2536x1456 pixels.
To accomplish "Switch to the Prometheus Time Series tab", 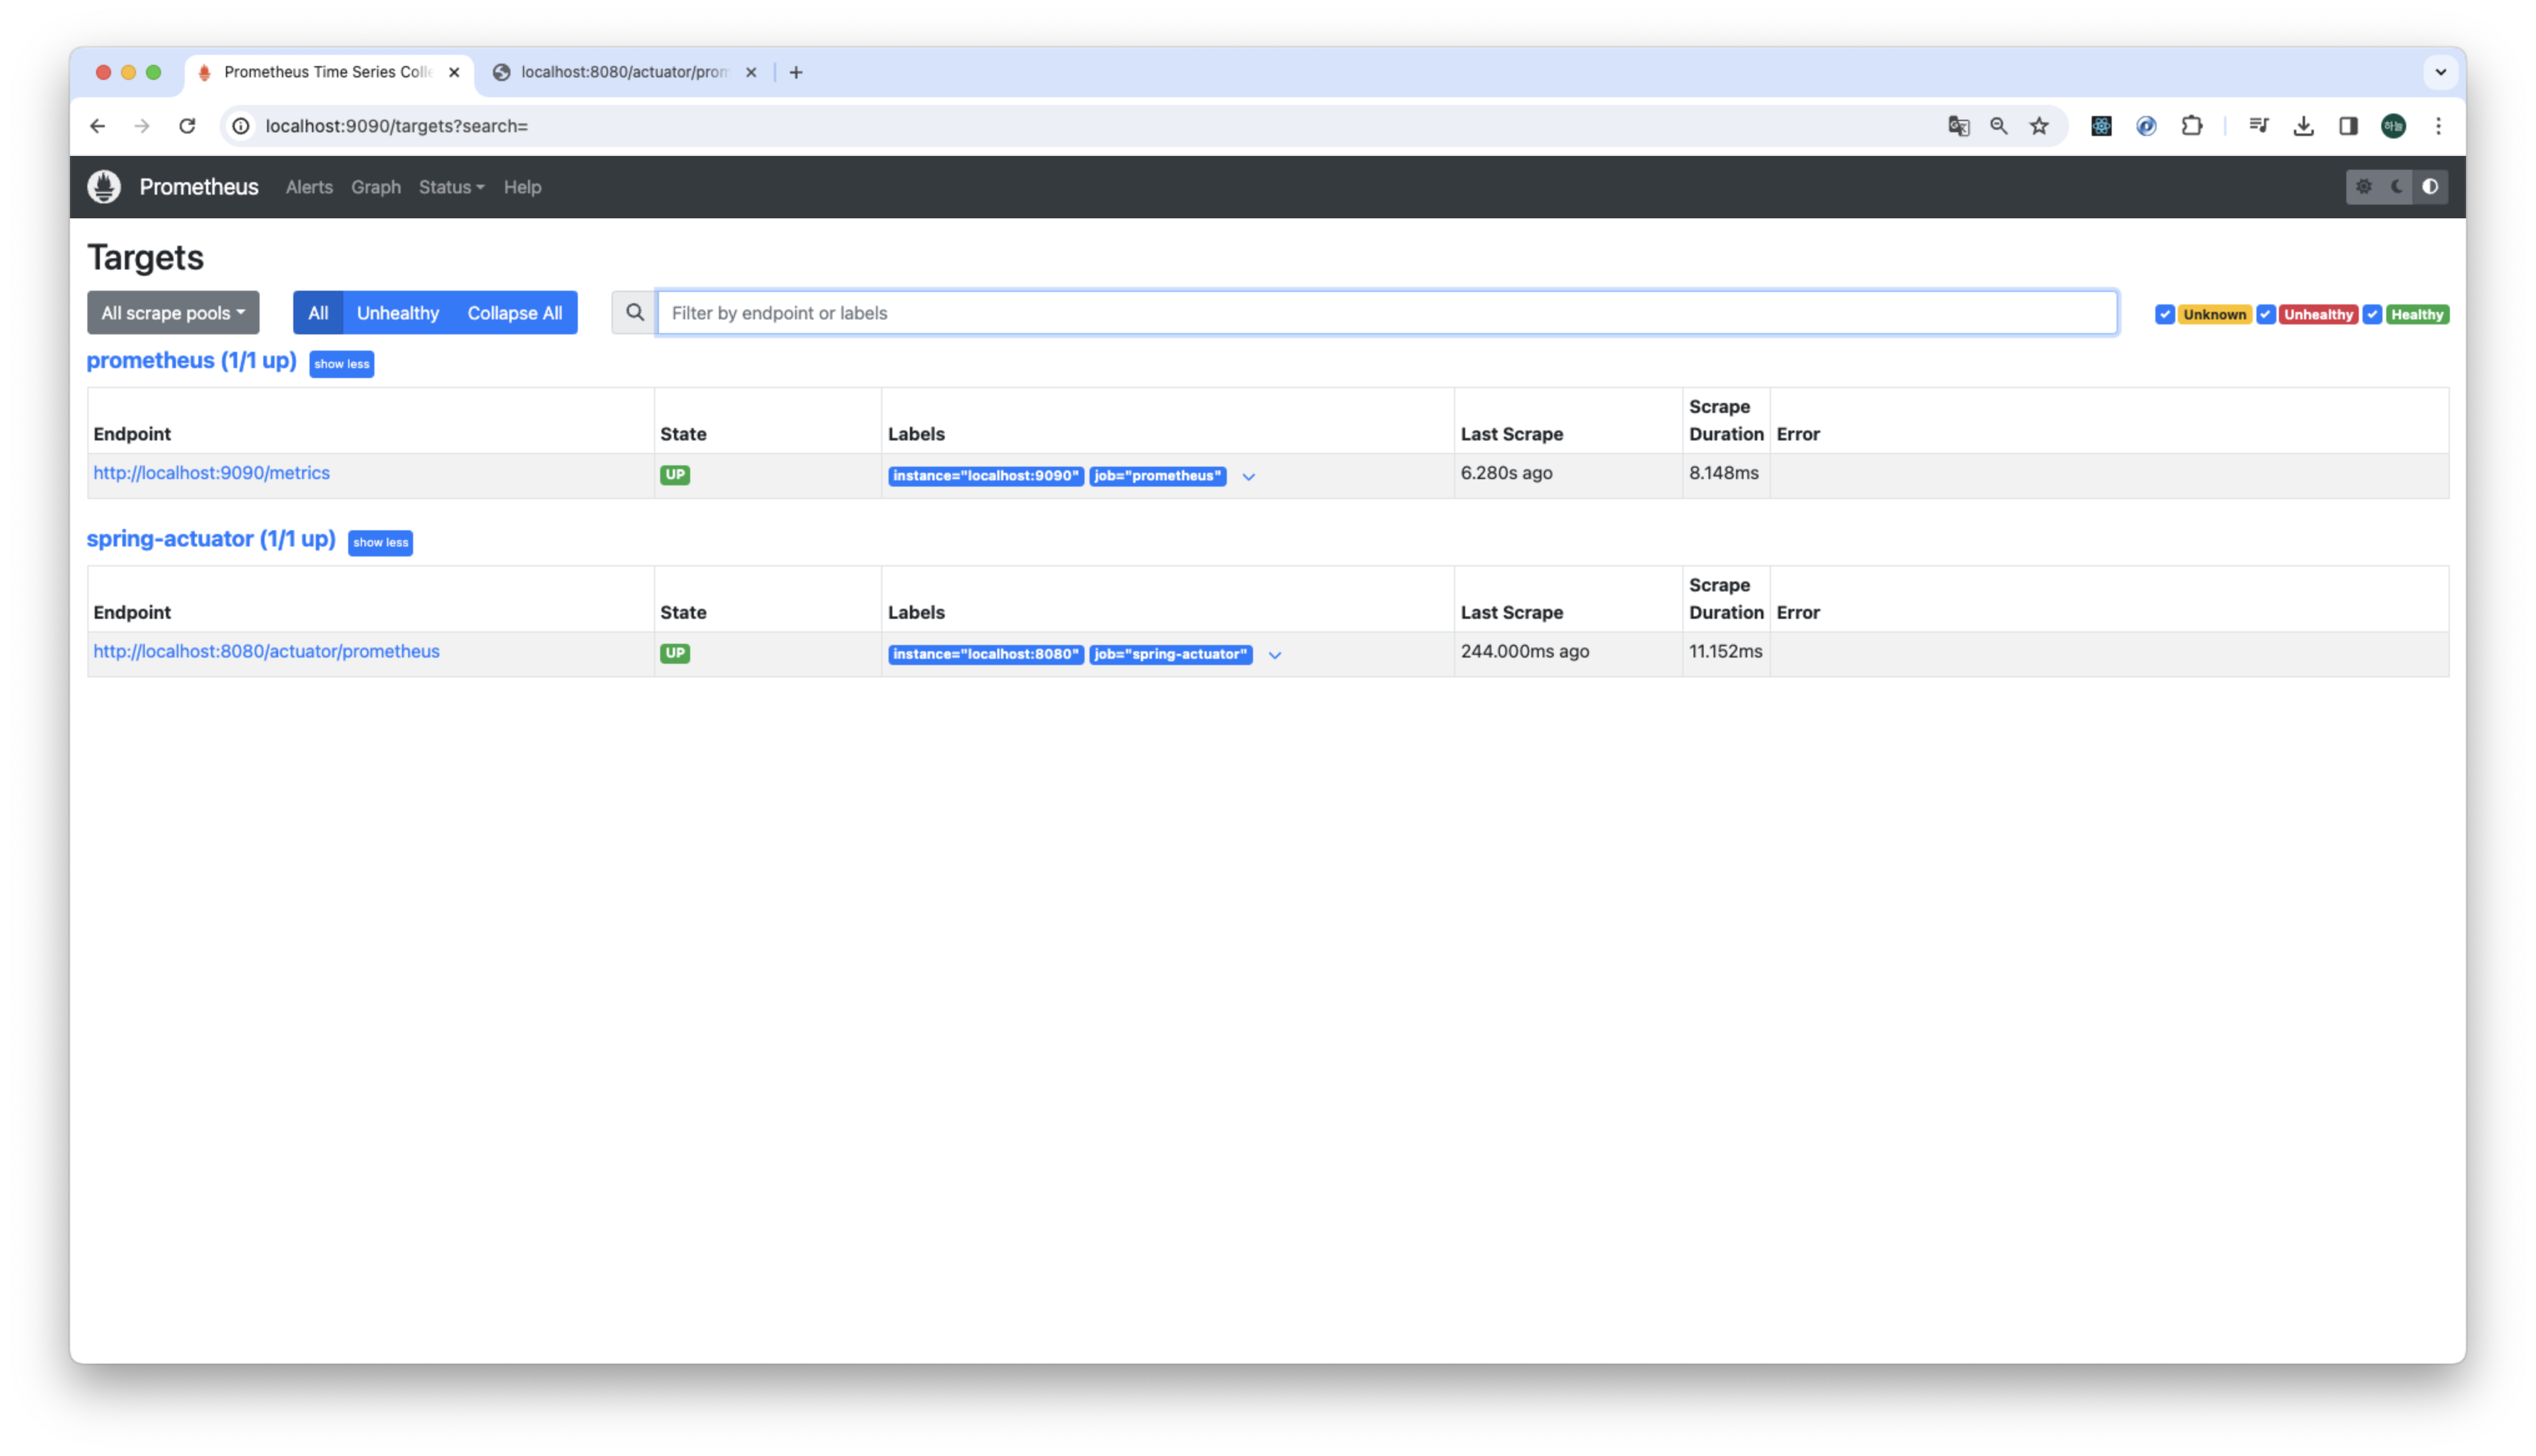I will (x=327, y=72).
